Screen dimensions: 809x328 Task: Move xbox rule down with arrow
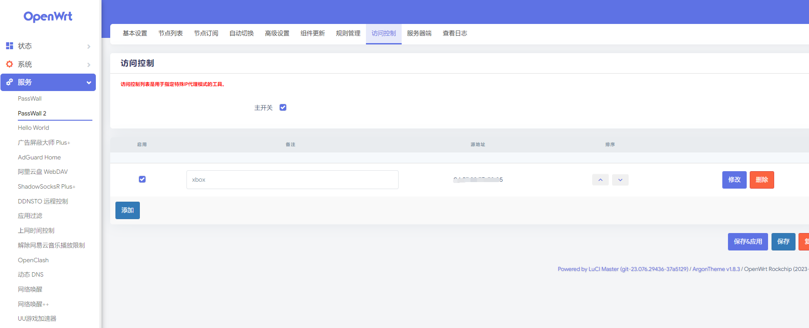(620, 180)
